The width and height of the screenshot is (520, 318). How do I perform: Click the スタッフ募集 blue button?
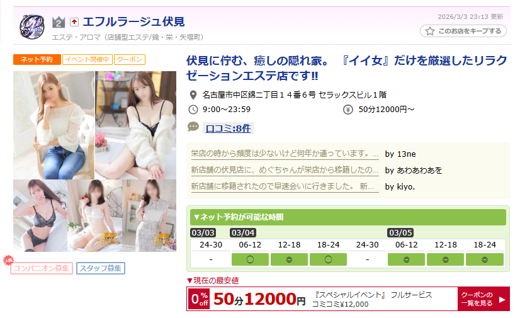(101, 268)
